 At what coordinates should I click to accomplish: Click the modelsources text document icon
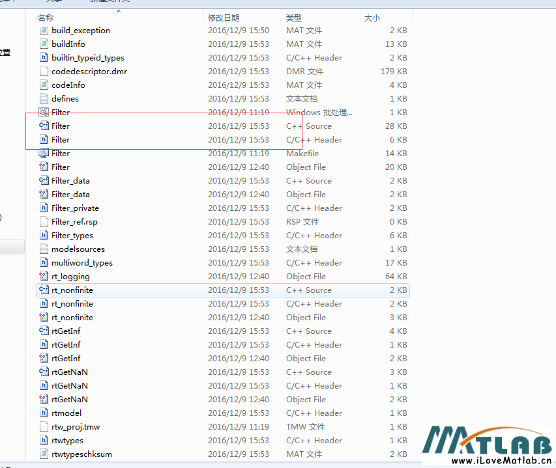pos(44,249)
